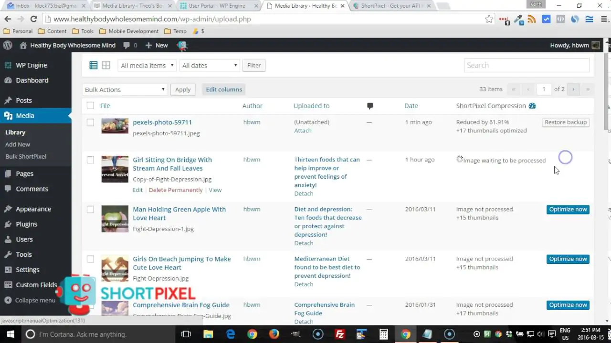Image resolution: width=611 pixels, height=343 pixels.
Task: Go back to the previous page
Action: pyautogui.click(x=8, y=19)
